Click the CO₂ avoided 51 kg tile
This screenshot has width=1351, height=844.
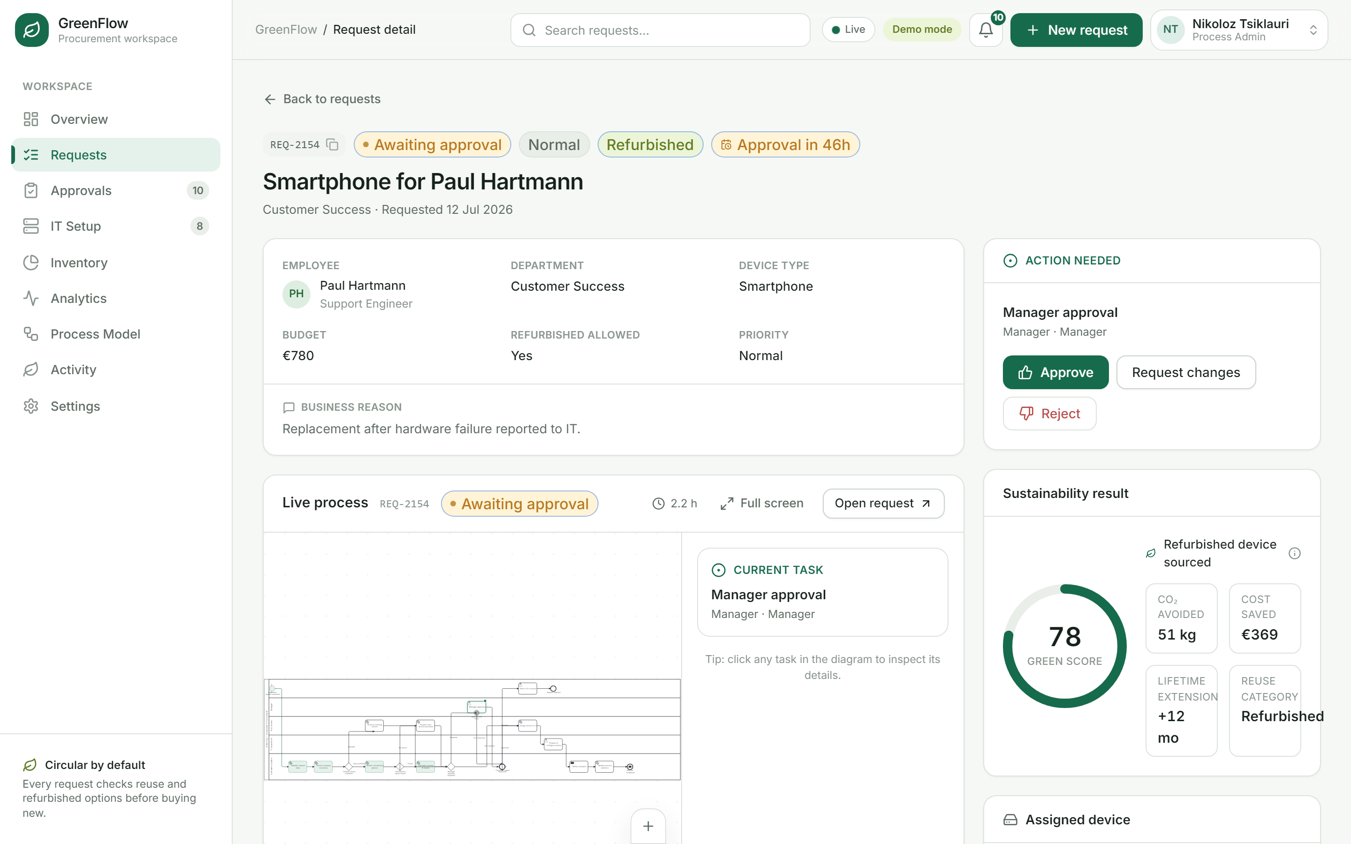tap(1181, 618)
